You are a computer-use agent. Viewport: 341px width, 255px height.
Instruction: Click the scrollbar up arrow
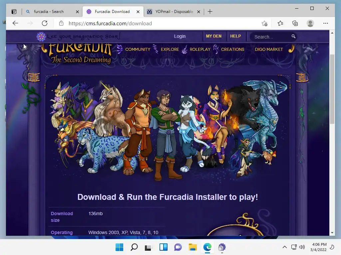point(332,33)
